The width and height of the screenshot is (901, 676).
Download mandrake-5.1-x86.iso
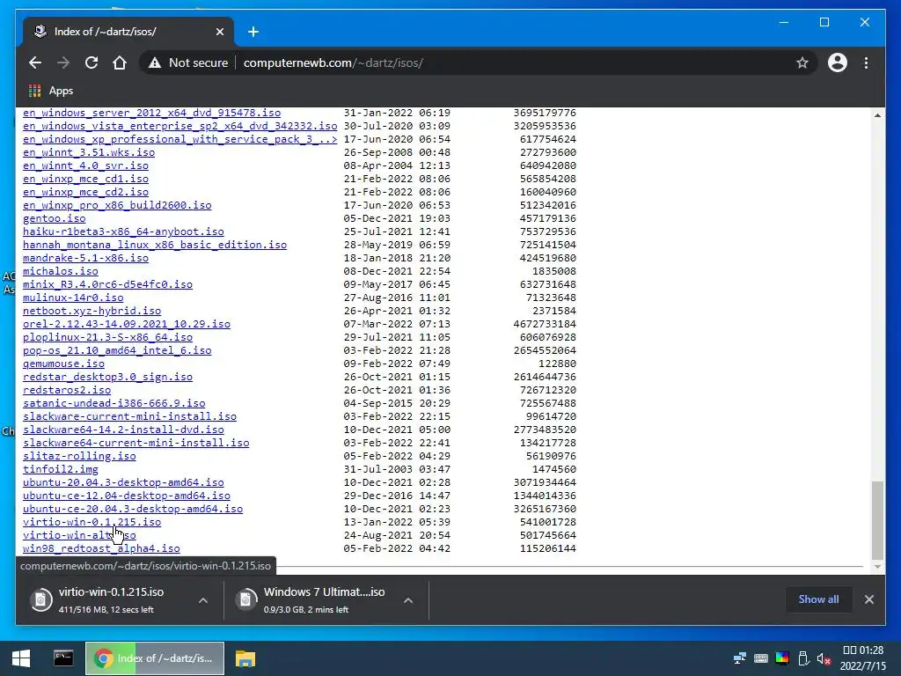(x=85, y=258)
